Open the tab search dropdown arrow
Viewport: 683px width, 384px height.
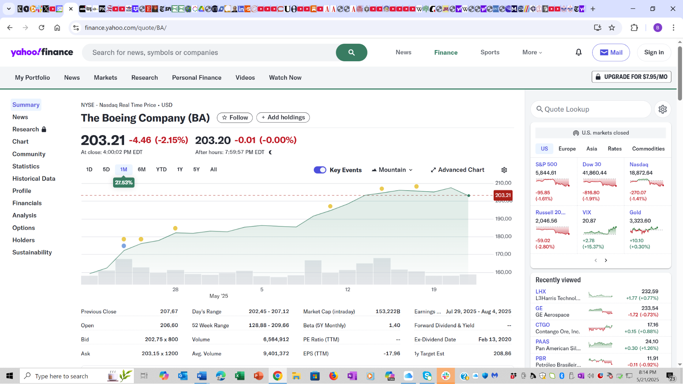[9, 9]
